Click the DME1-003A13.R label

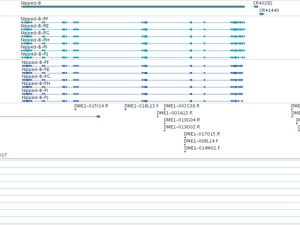coord(175,113)
